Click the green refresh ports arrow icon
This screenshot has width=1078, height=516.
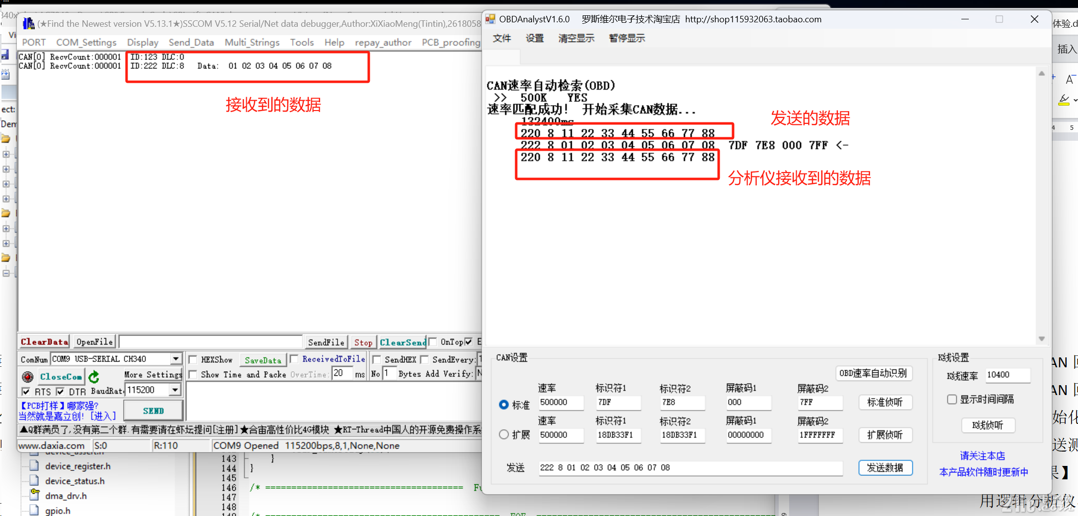click(94, 377)
